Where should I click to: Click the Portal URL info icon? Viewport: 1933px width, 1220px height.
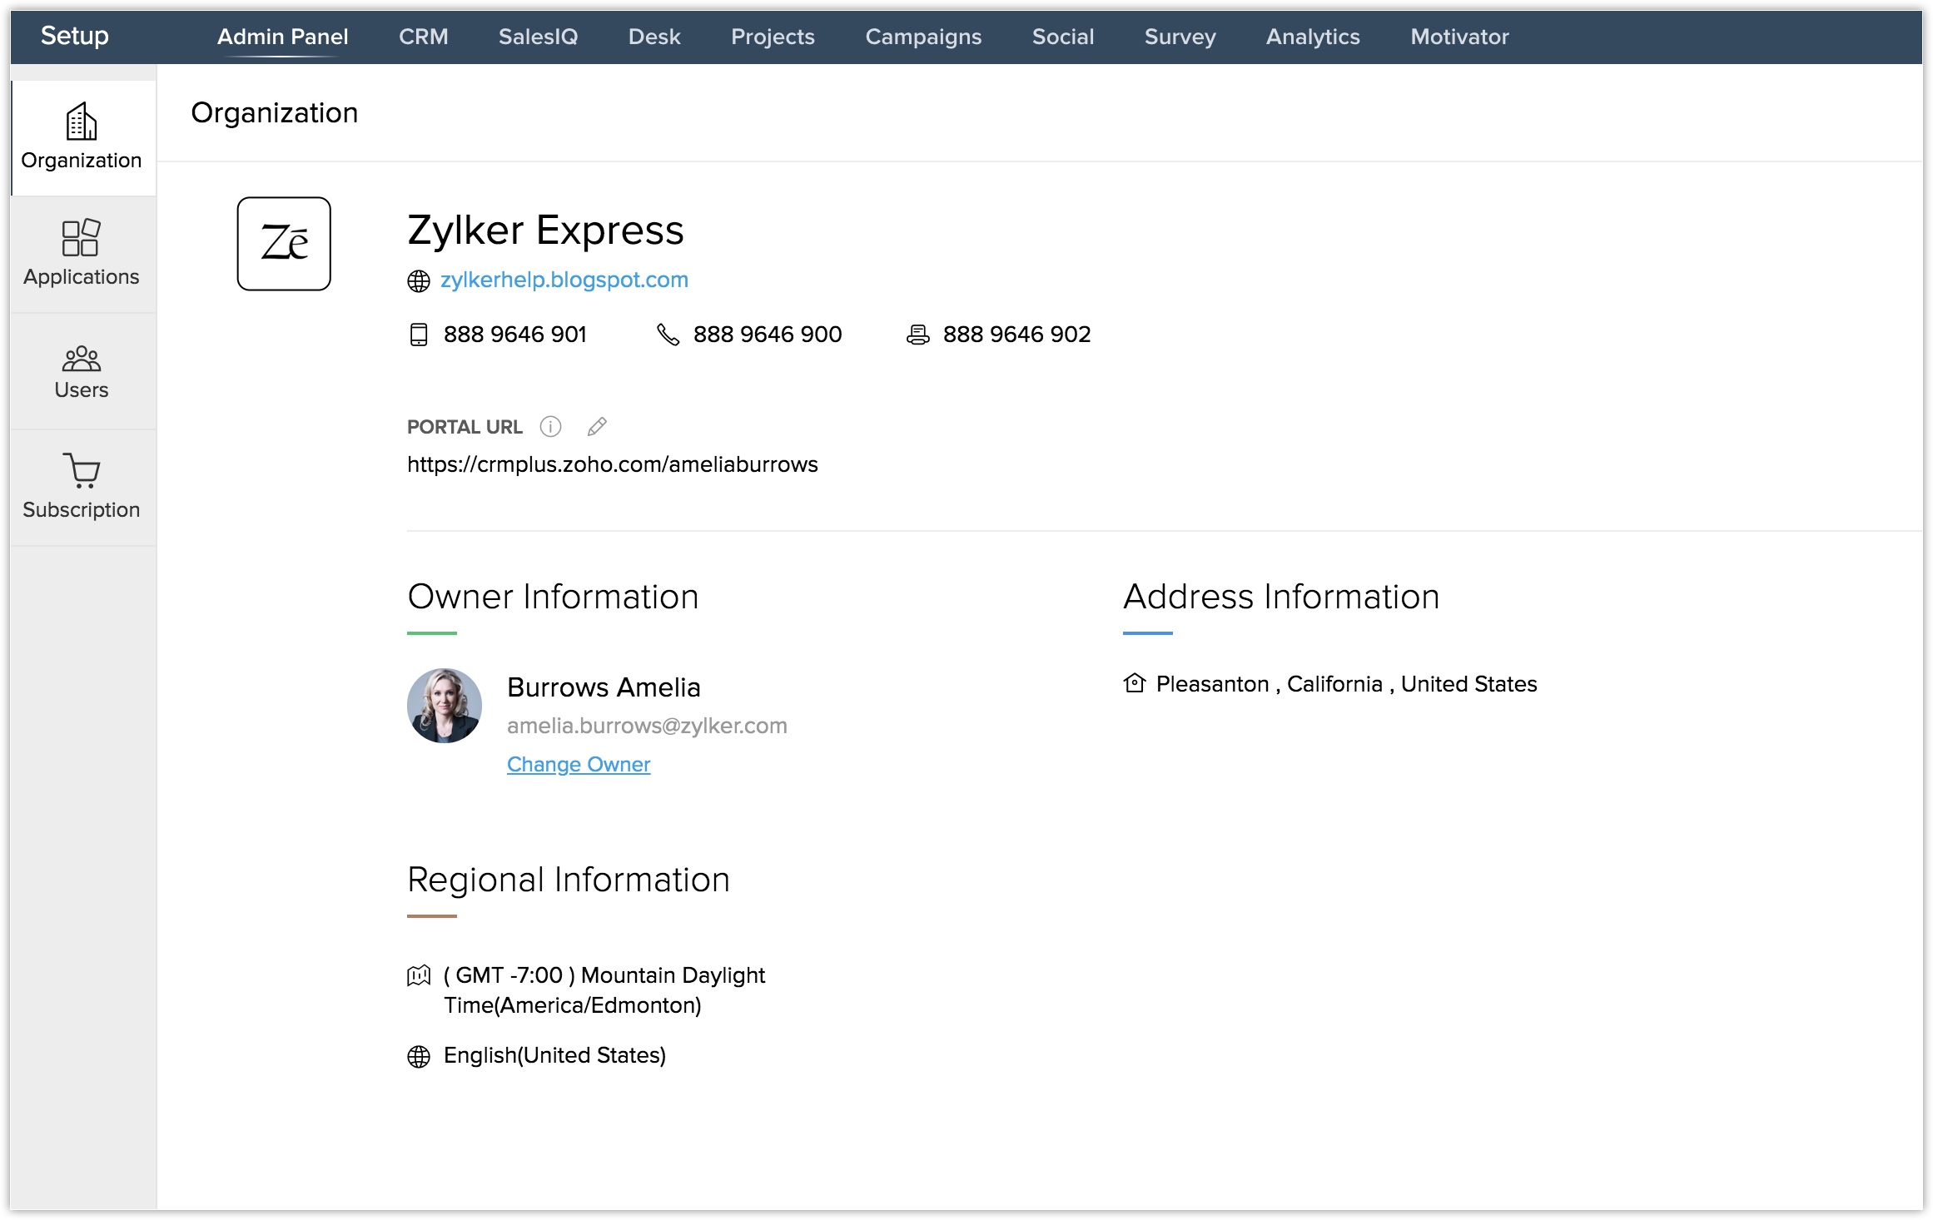point(550,427)
